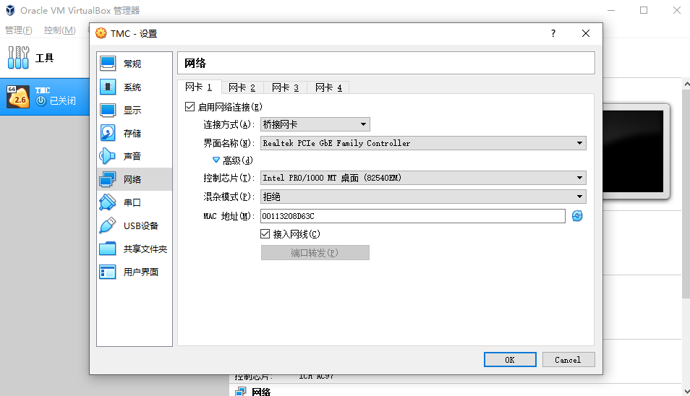The image size is (690, 396).
Task: Click the VirtualBox logo in title bar
Action: pyautogui.click(x=10, y=10)
